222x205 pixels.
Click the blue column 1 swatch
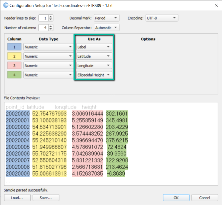coord(14,47)
